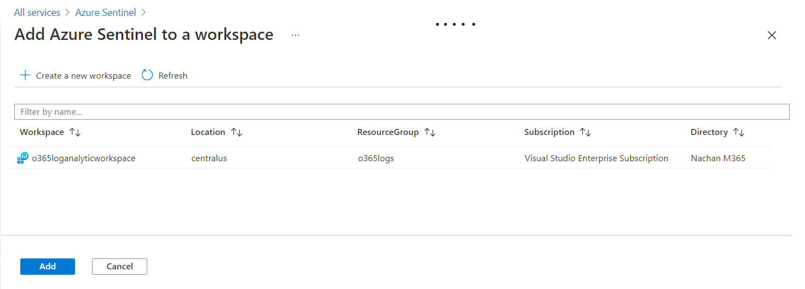Focus the Filter by name field

coord(401,112)
